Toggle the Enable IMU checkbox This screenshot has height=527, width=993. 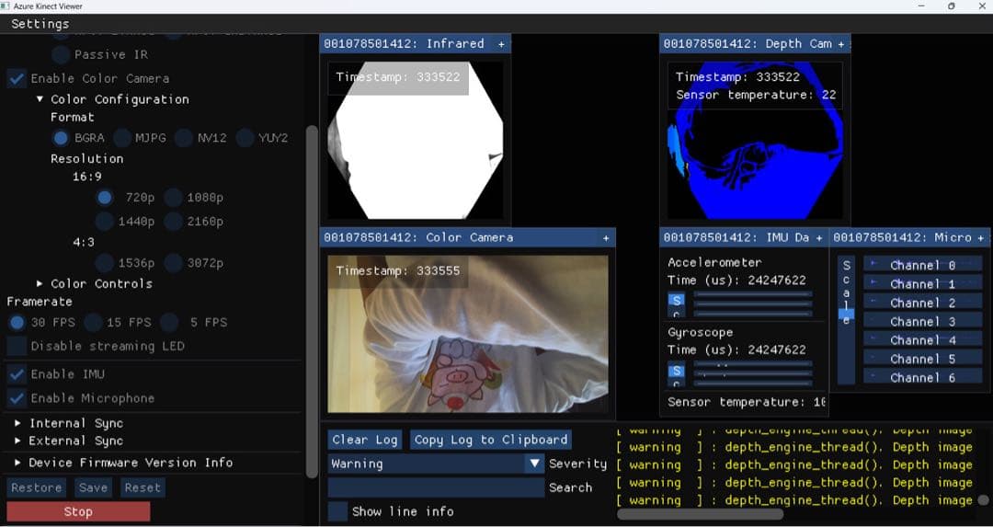tap(17, 374)
